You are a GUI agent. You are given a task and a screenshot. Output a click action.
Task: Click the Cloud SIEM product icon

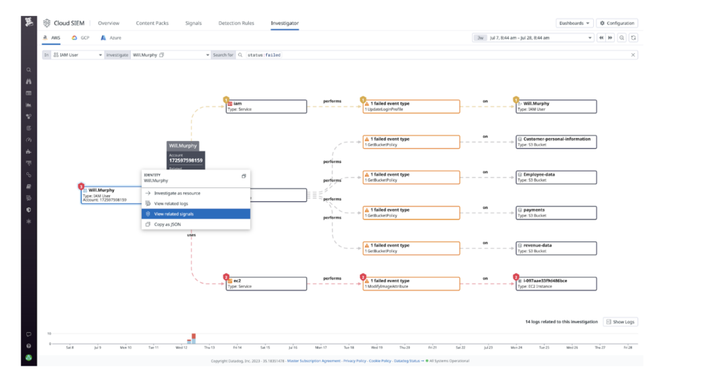coord(47,23)
